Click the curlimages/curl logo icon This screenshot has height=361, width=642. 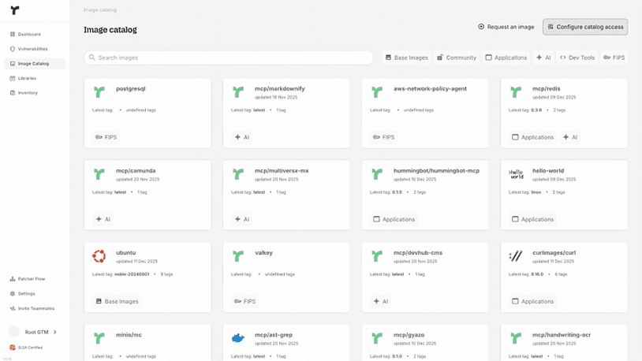tap(516, 256)
